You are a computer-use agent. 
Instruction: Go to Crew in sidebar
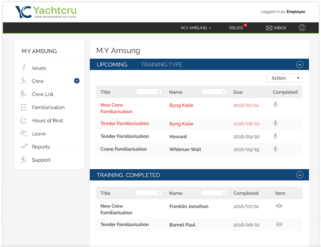click(38, 81)
